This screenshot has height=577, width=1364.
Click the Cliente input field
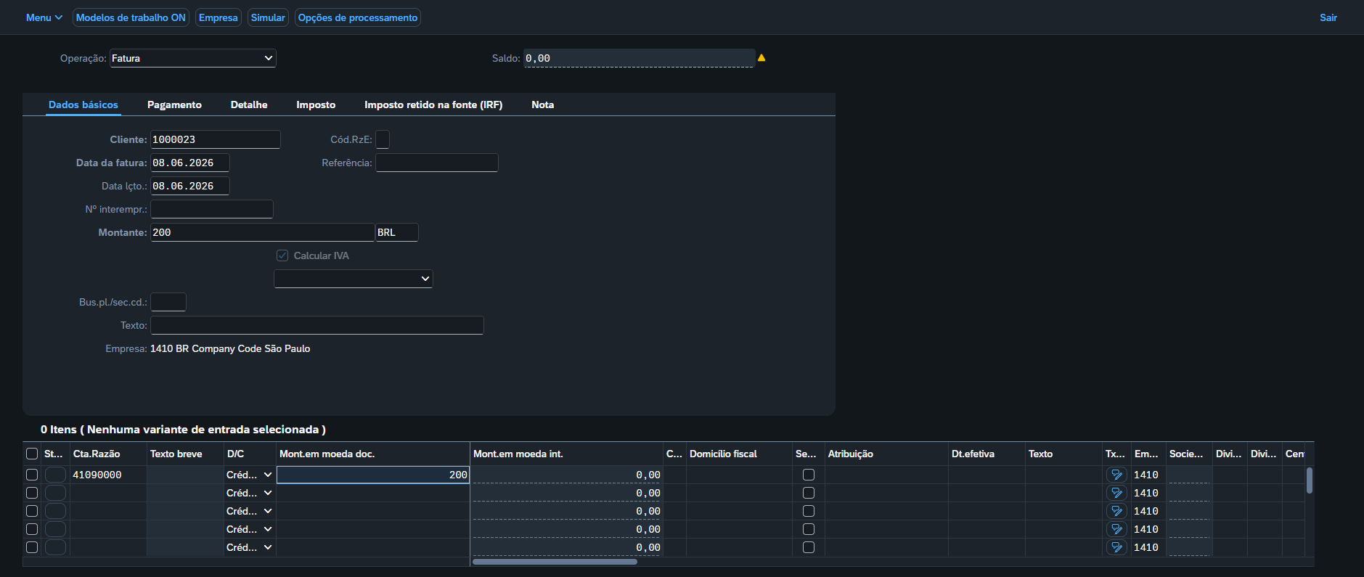pos(216,139)
